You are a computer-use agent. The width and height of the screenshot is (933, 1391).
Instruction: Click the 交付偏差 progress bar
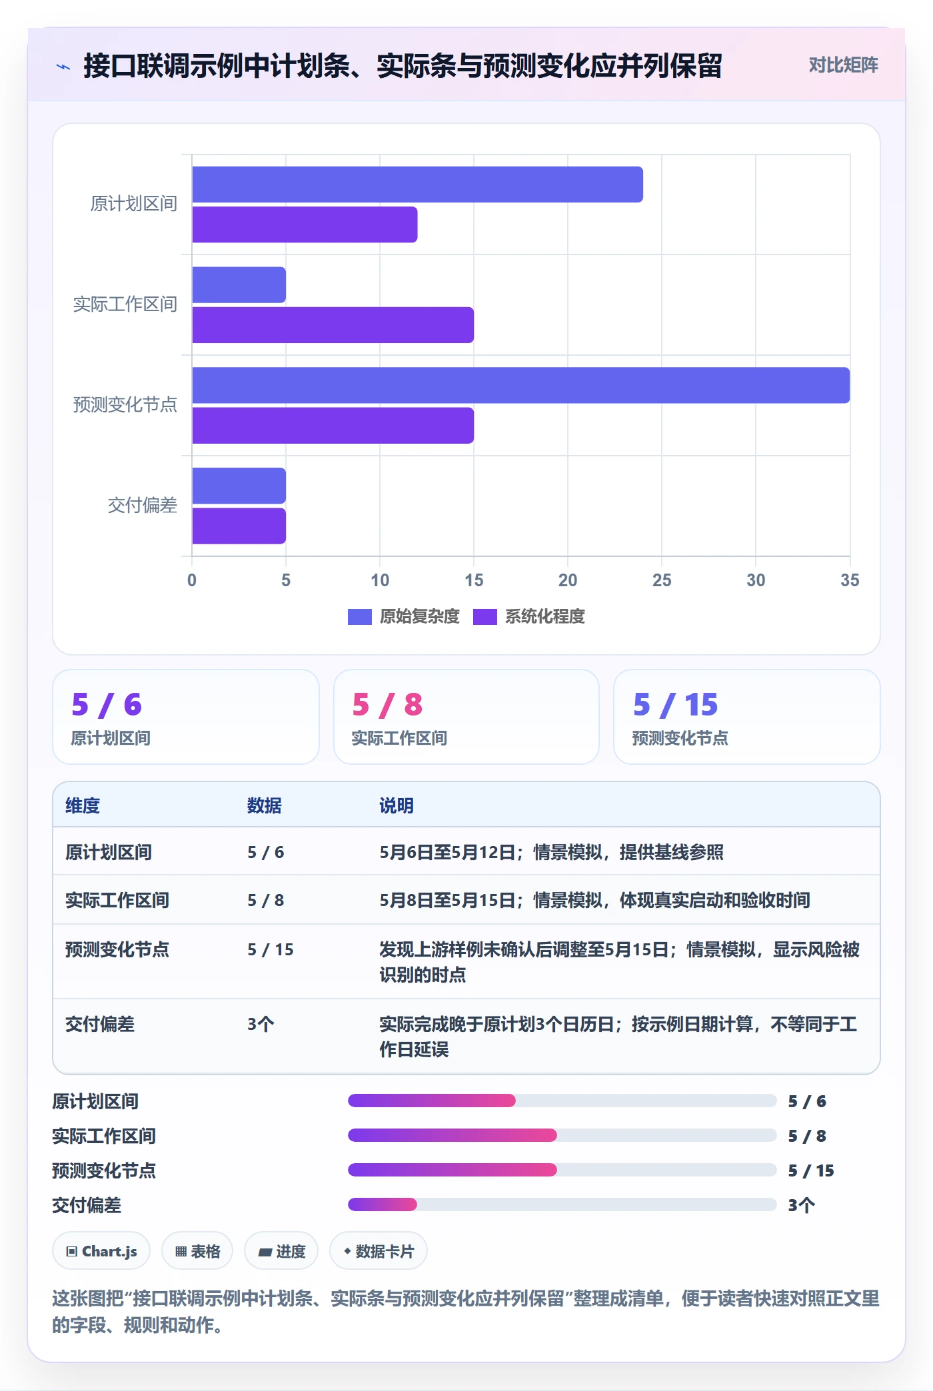pyautogui.click(x=562, y=1204)
